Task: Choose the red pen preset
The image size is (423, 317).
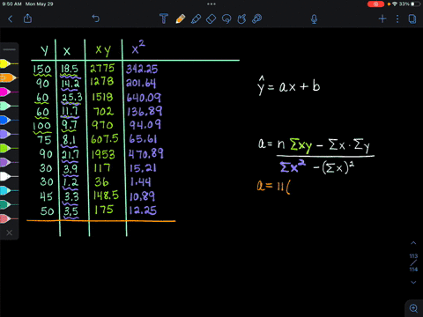Action: click(x=9, y=218)
